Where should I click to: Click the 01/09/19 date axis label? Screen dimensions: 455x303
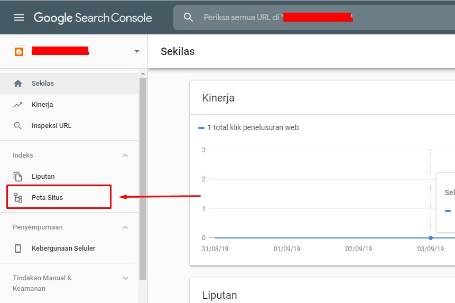click(x=287, y=249)
